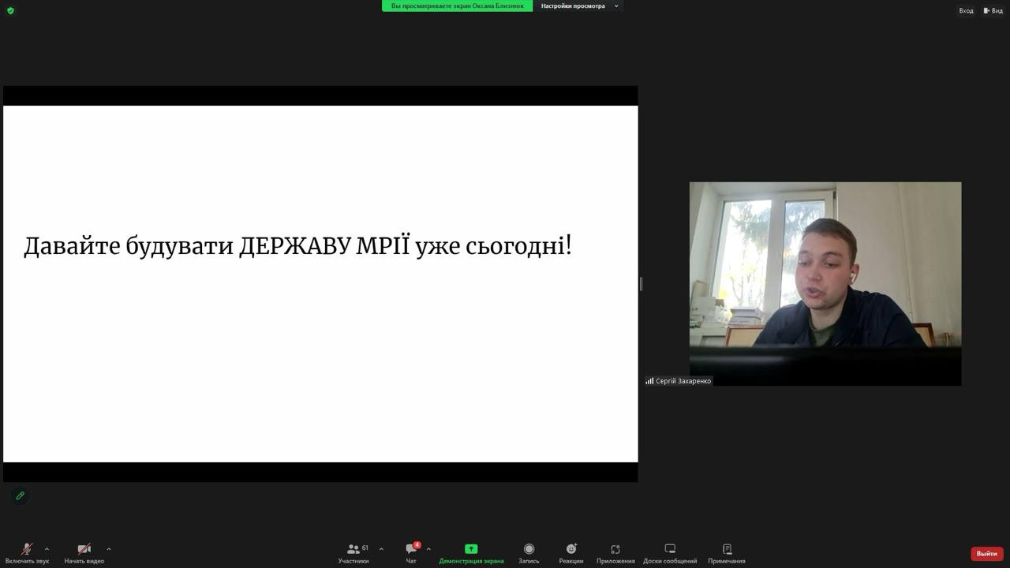Click the Вход button at top right
Image resolution: width=1010 pixels, height=568 pixels.
[x=966, y=11]
